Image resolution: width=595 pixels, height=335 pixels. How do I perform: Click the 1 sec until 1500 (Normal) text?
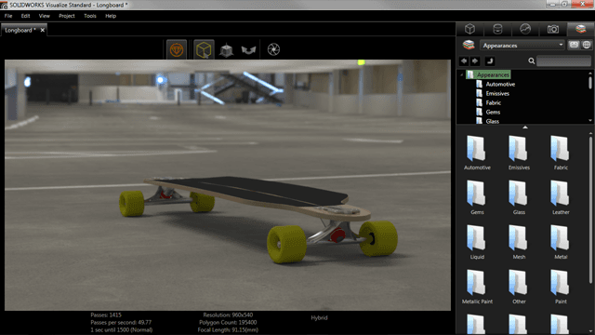pyautogui.click(x=122, y=329)
